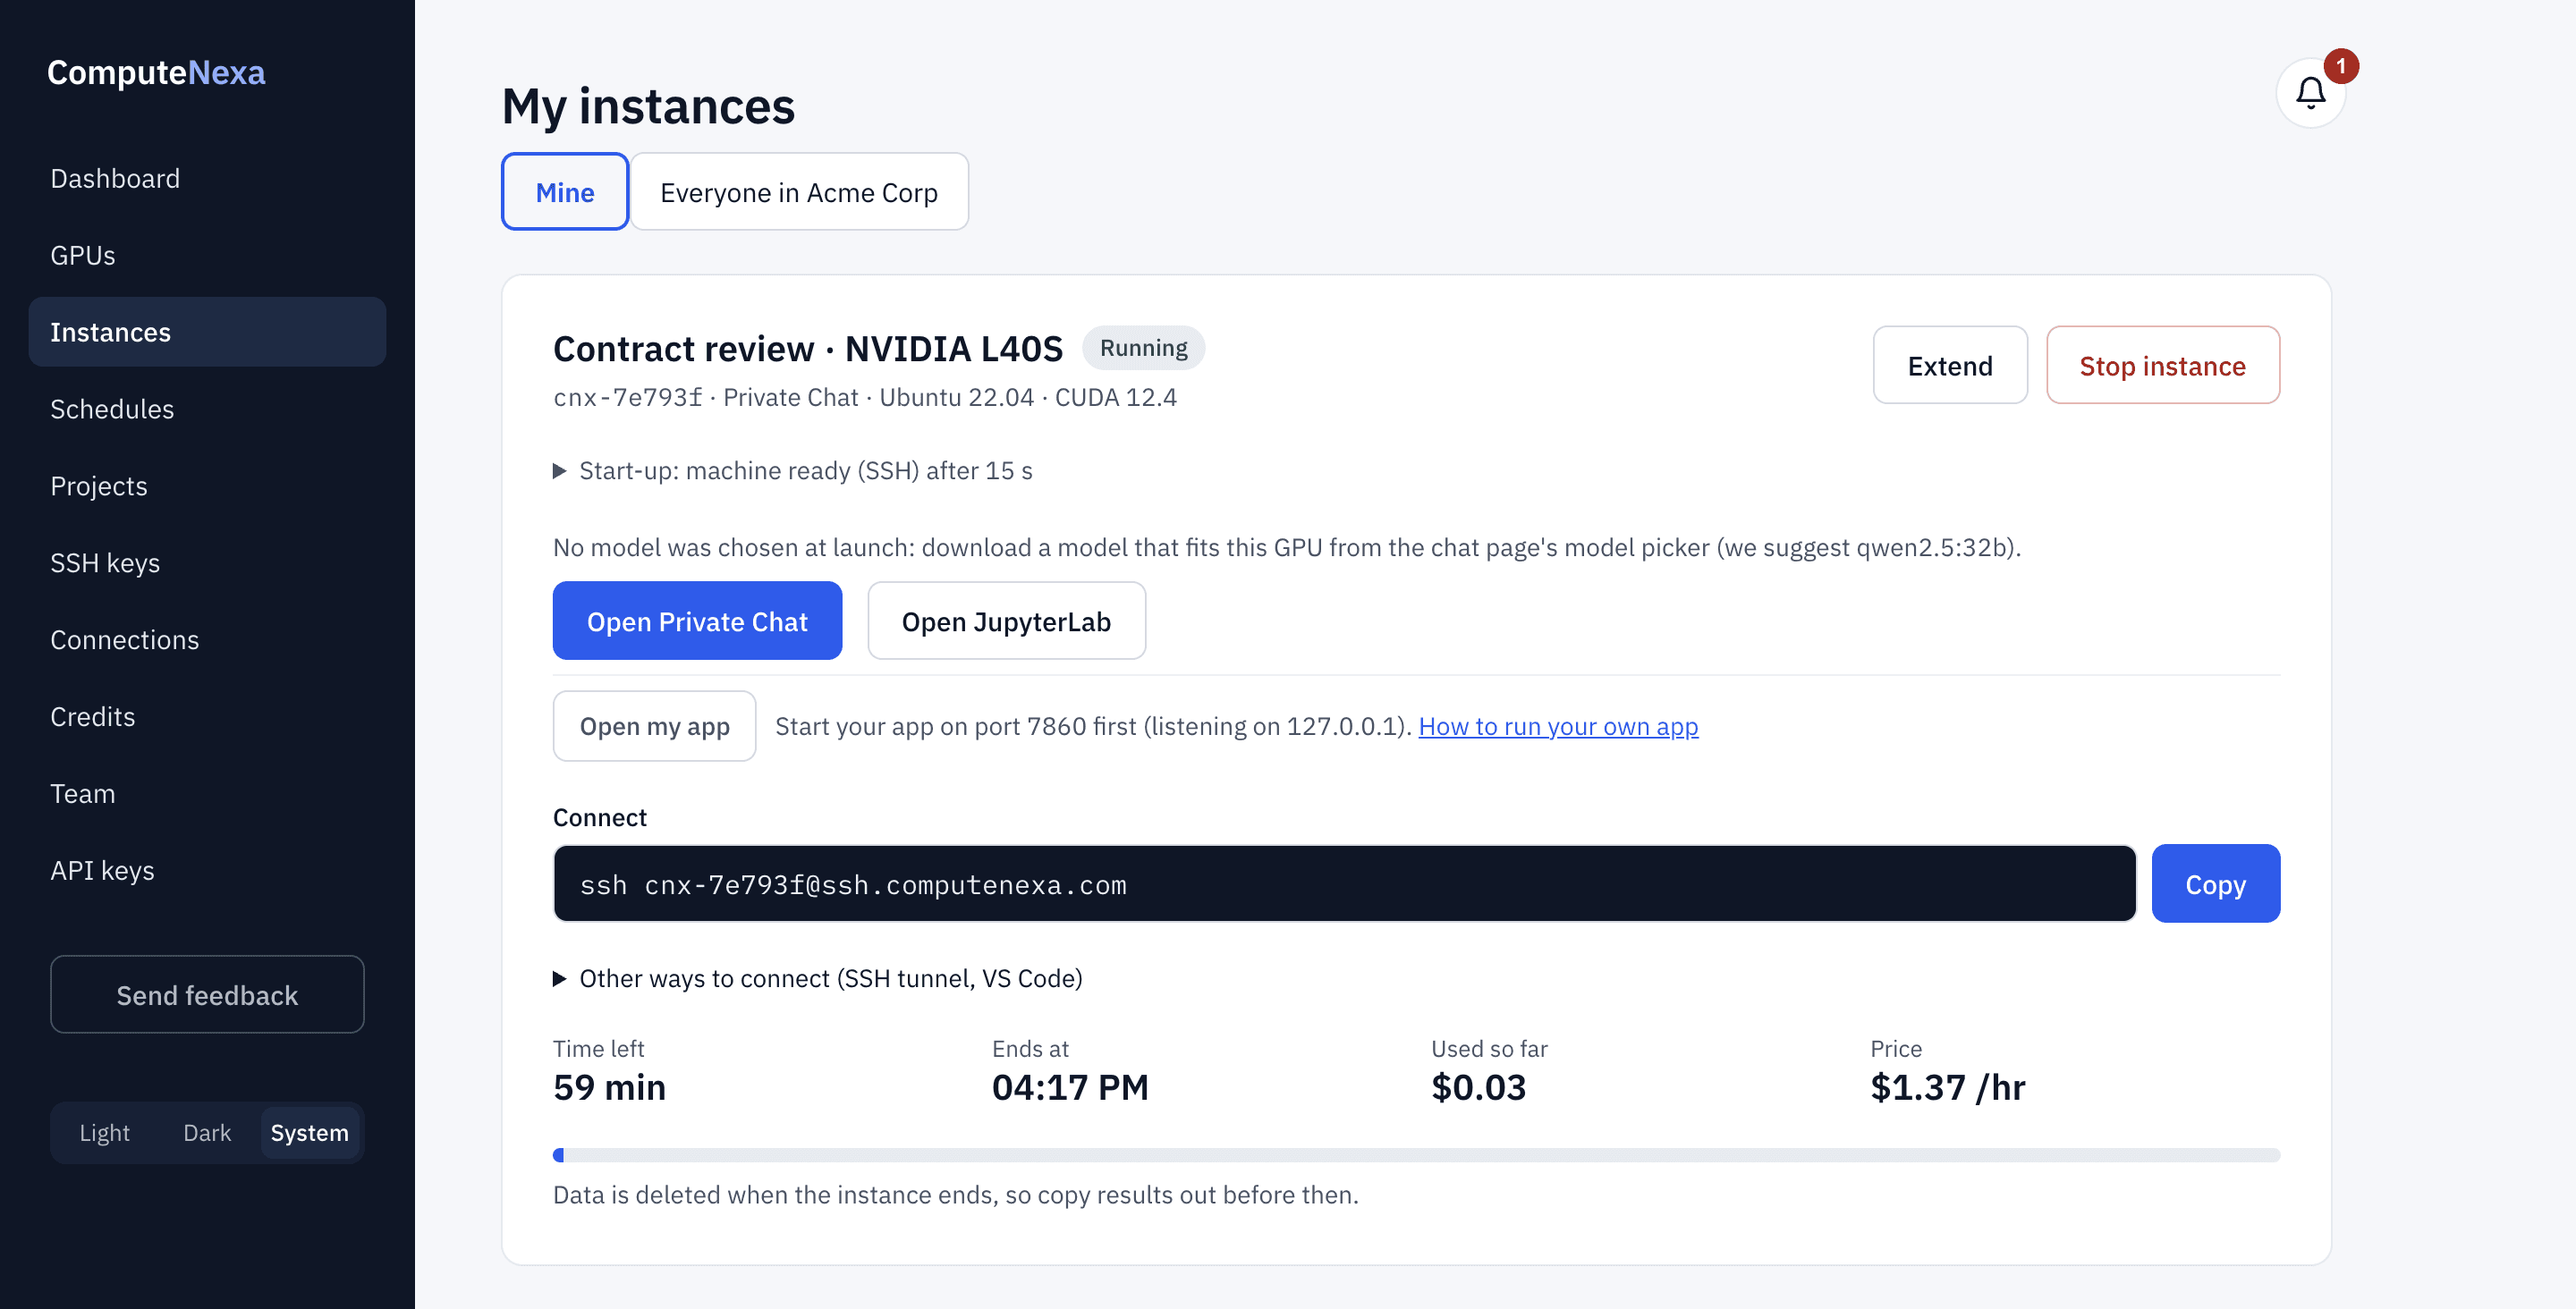Follow the How to run your own app link
2576x1309 pixels.
[1558, 726]
